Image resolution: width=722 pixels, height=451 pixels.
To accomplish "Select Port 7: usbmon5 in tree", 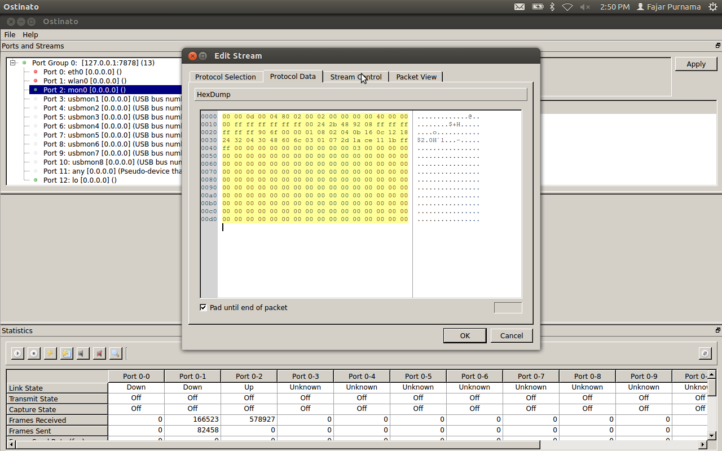I will 112,135.
